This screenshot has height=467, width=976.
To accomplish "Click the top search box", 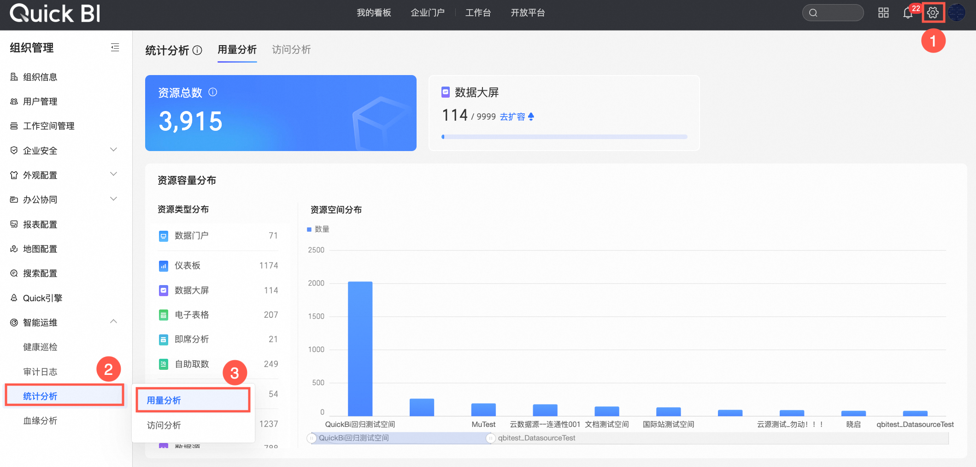I will [x=833, y=12].
